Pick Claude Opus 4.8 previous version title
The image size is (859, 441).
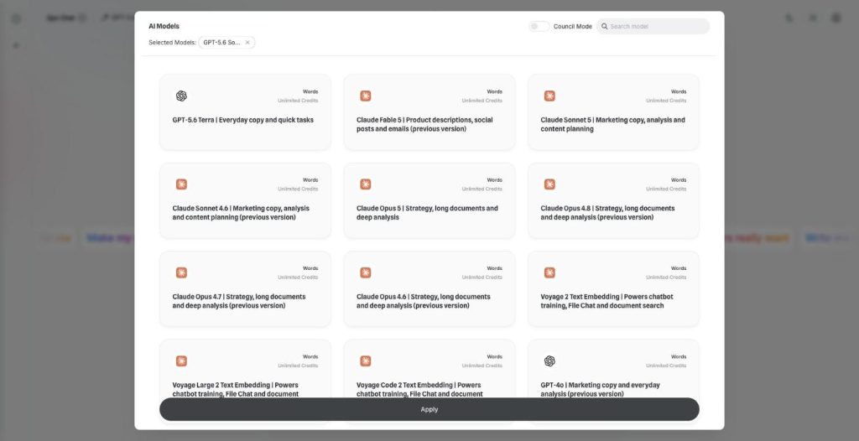click(607, 213)
